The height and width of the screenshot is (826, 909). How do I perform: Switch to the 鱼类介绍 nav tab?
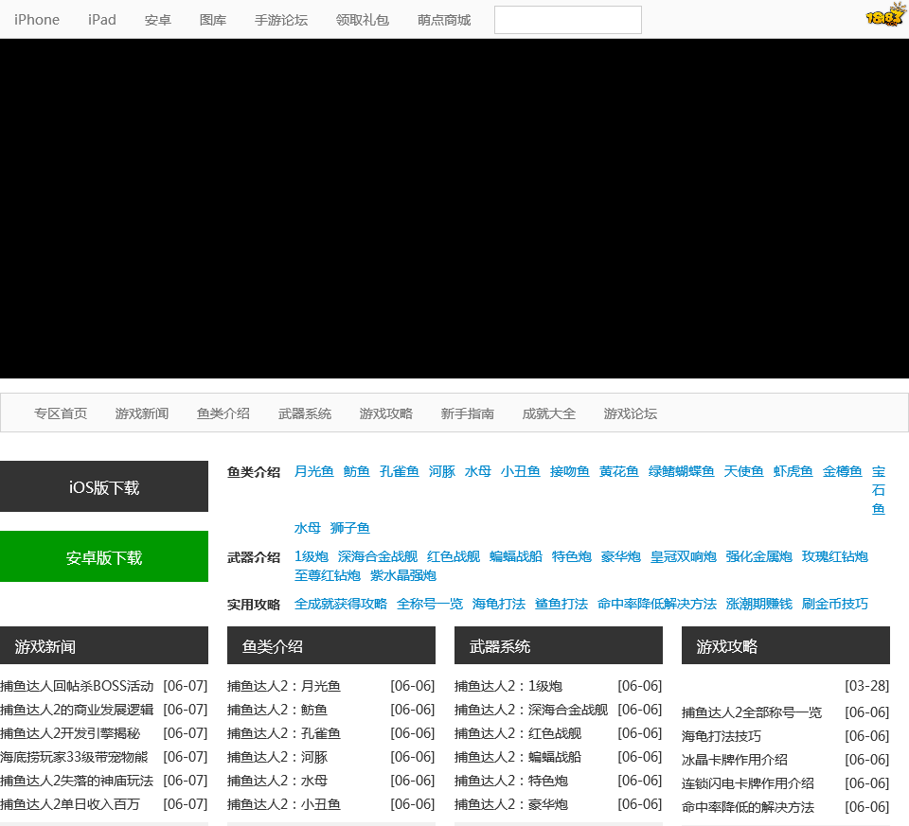(x=223, y=413)
